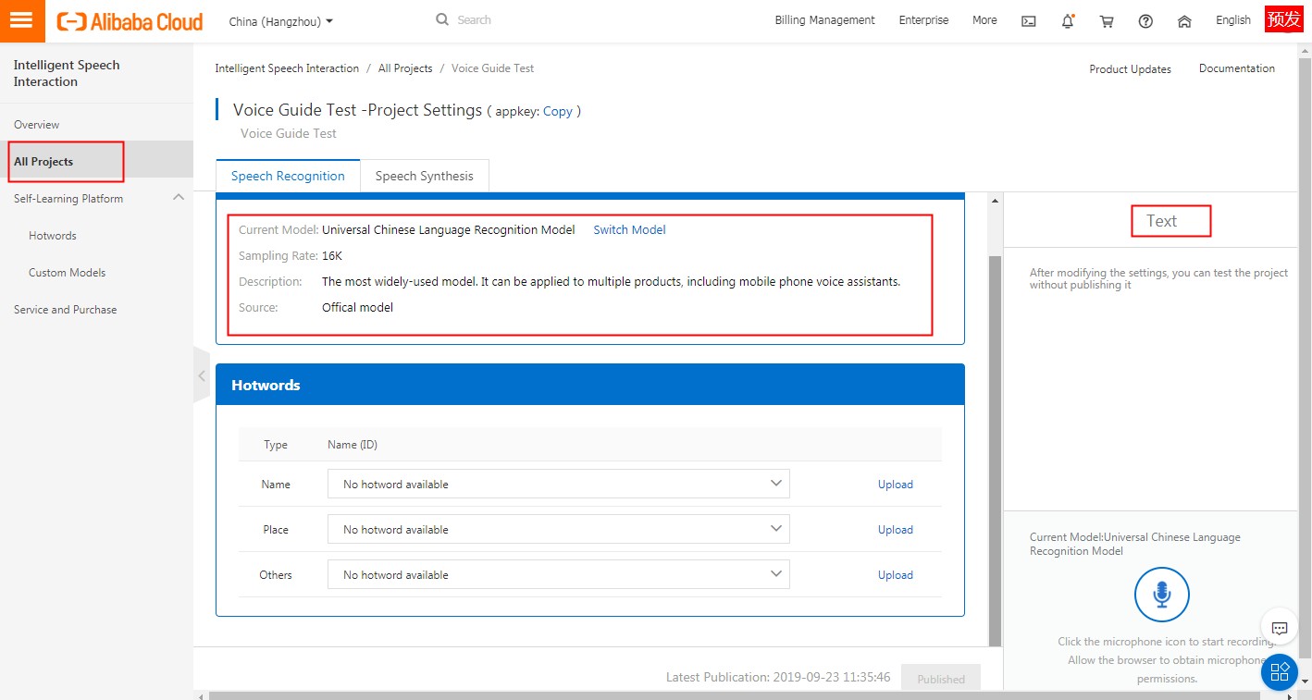Image resolution: width=1312 pixels, height=700 pixels.
Task: Open the Documentation link
Action: coord(1236,68)
